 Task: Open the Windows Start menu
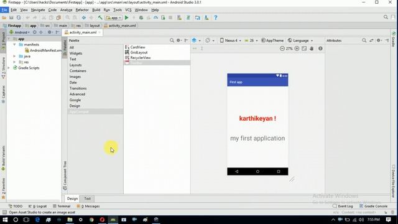pos(5,220)
